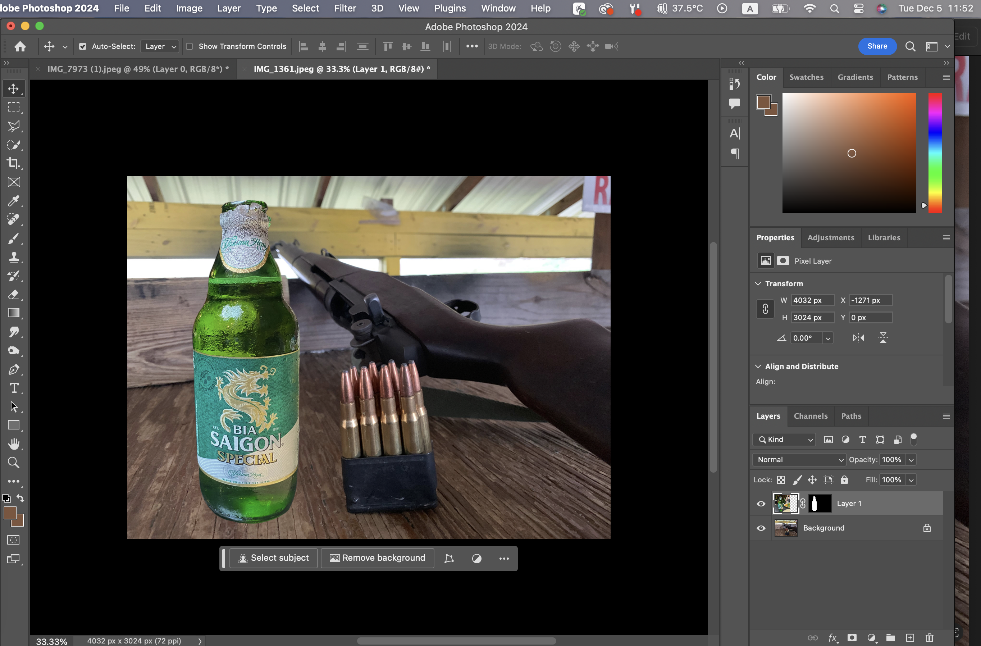Click the Remove background button
981x646 pixels.
click(x=377, y=558)
